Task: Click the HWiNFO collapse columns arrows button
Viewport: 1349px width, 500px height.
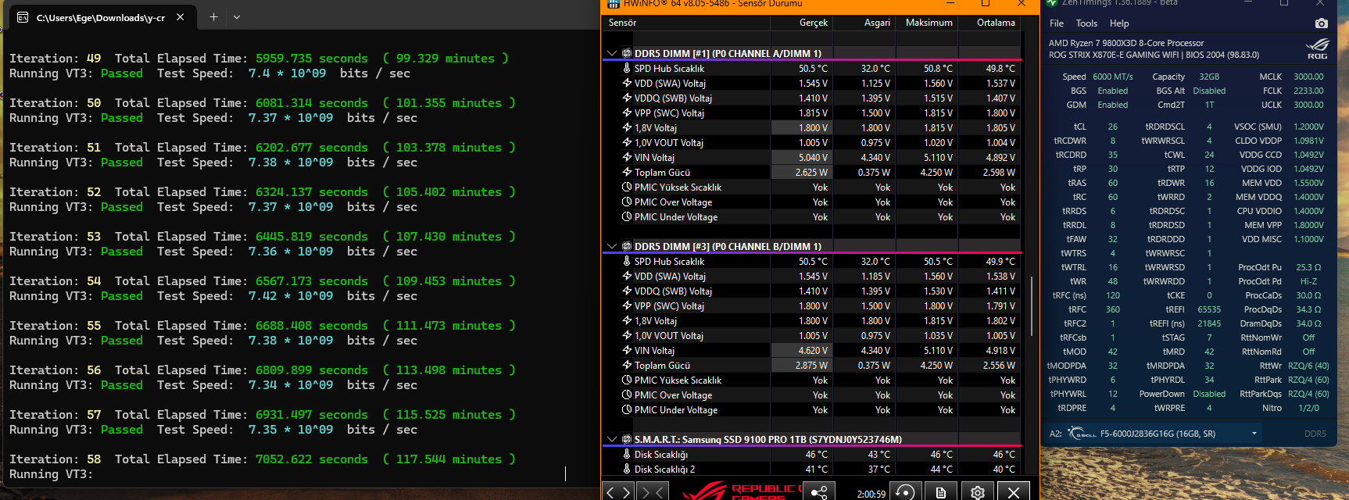Action: click(x=653, y=491)
